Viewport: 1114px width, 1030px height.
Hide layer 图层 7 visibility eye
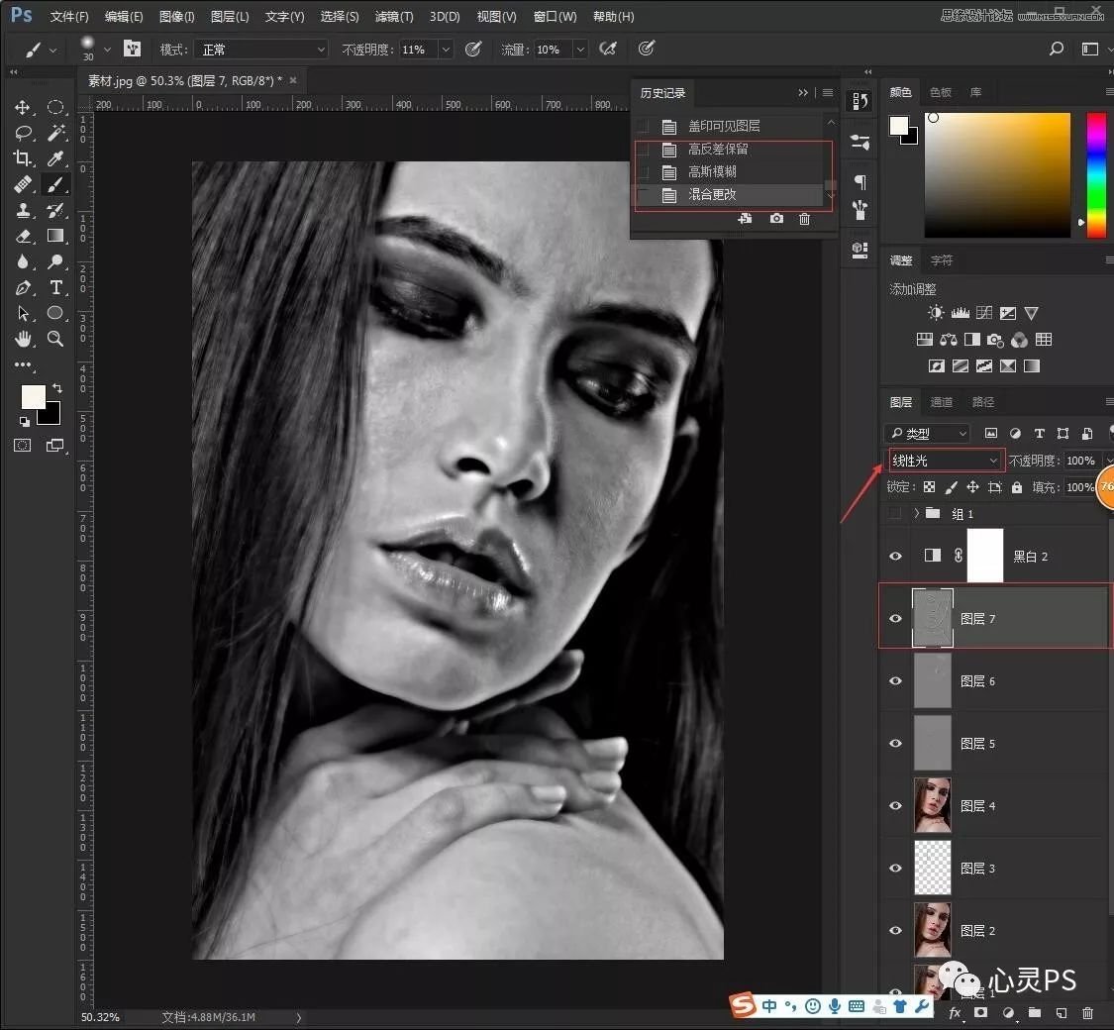coord(896,619)
